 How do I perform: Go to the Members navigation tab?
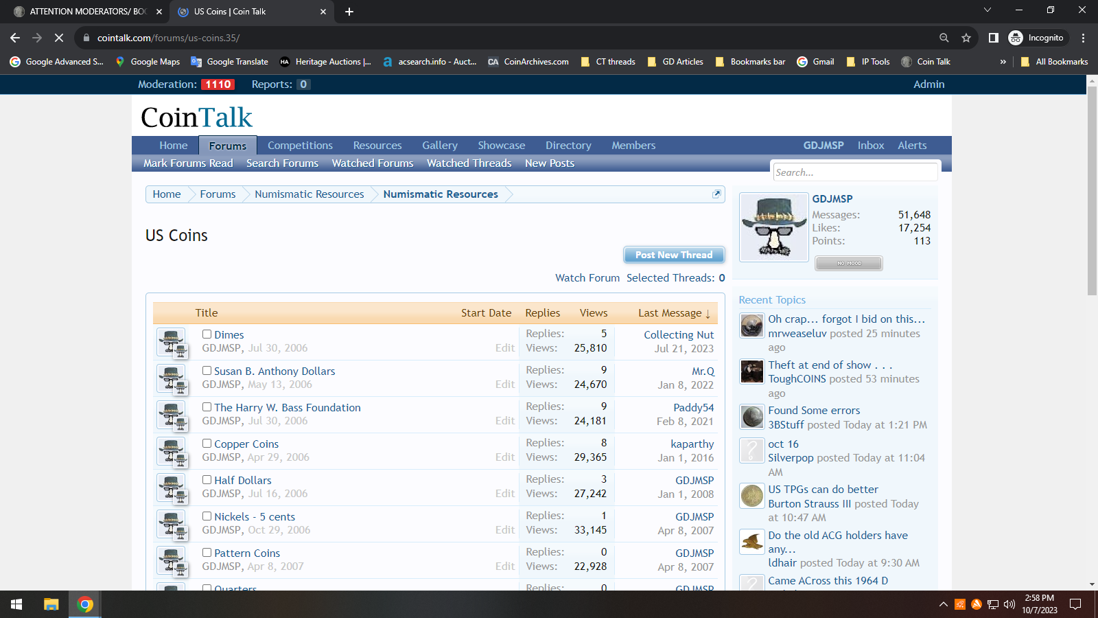tap(633, 146)
